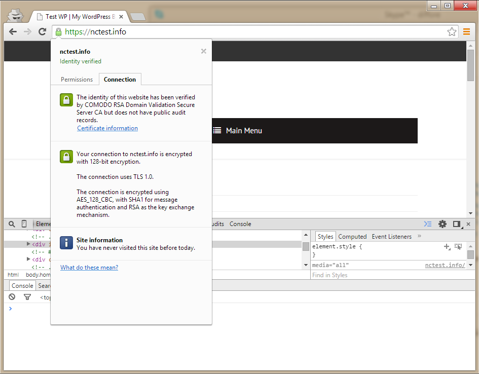Click the browser back arrow
479x374 pixels.
pyautogui.click(x=13, y=31)
